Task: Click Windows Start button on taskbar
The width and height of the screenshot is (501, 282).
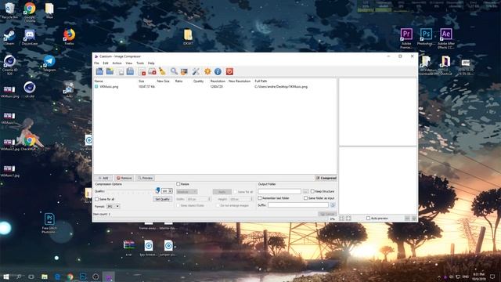Action: pyautogui.click(x=6, y=277)
